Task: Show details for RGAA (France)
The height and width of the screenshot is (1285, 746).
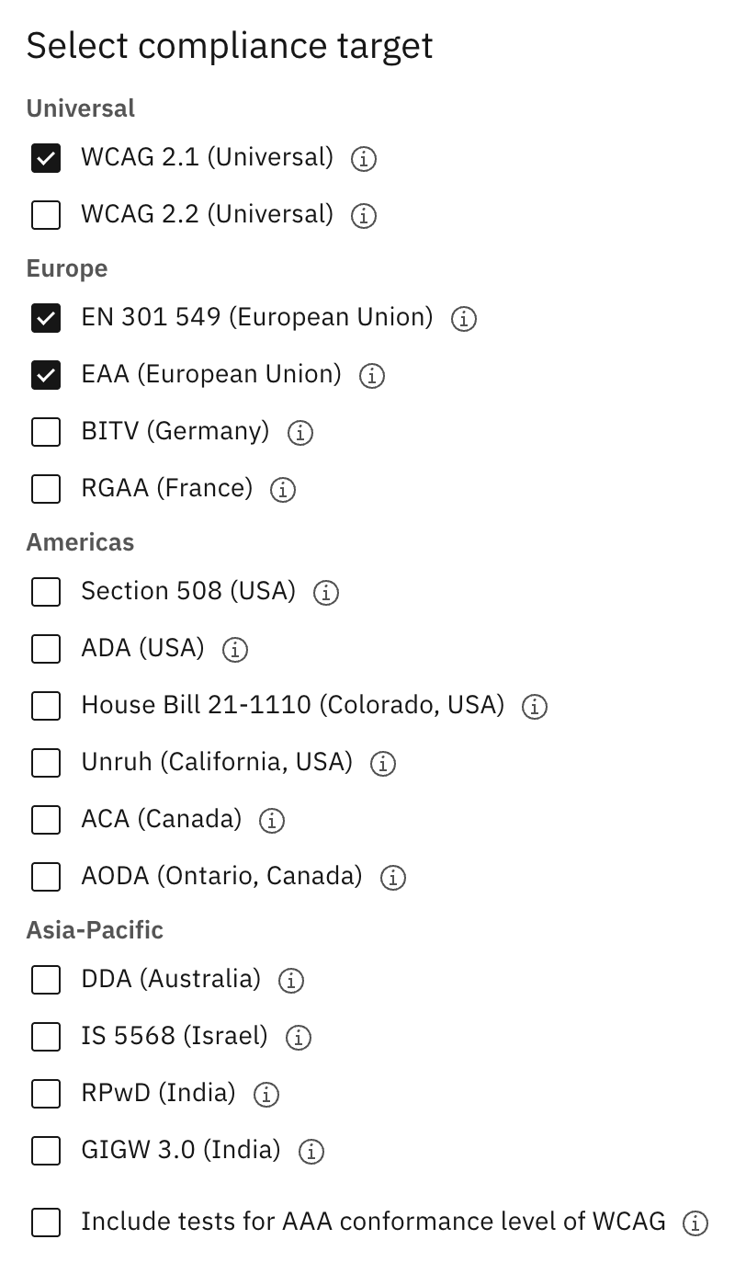Action: click(283, 489)
